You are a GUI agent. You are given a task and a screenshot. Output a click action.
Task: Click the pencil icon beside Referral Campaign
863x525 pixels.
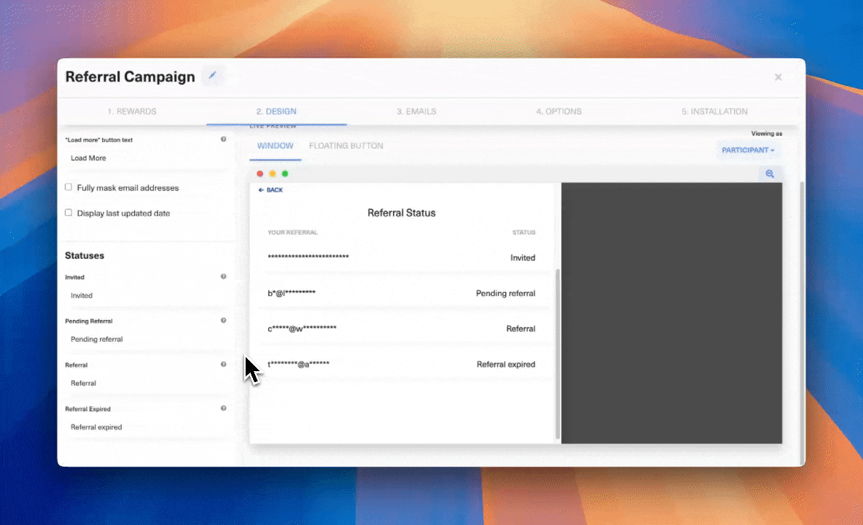point(213,76)
